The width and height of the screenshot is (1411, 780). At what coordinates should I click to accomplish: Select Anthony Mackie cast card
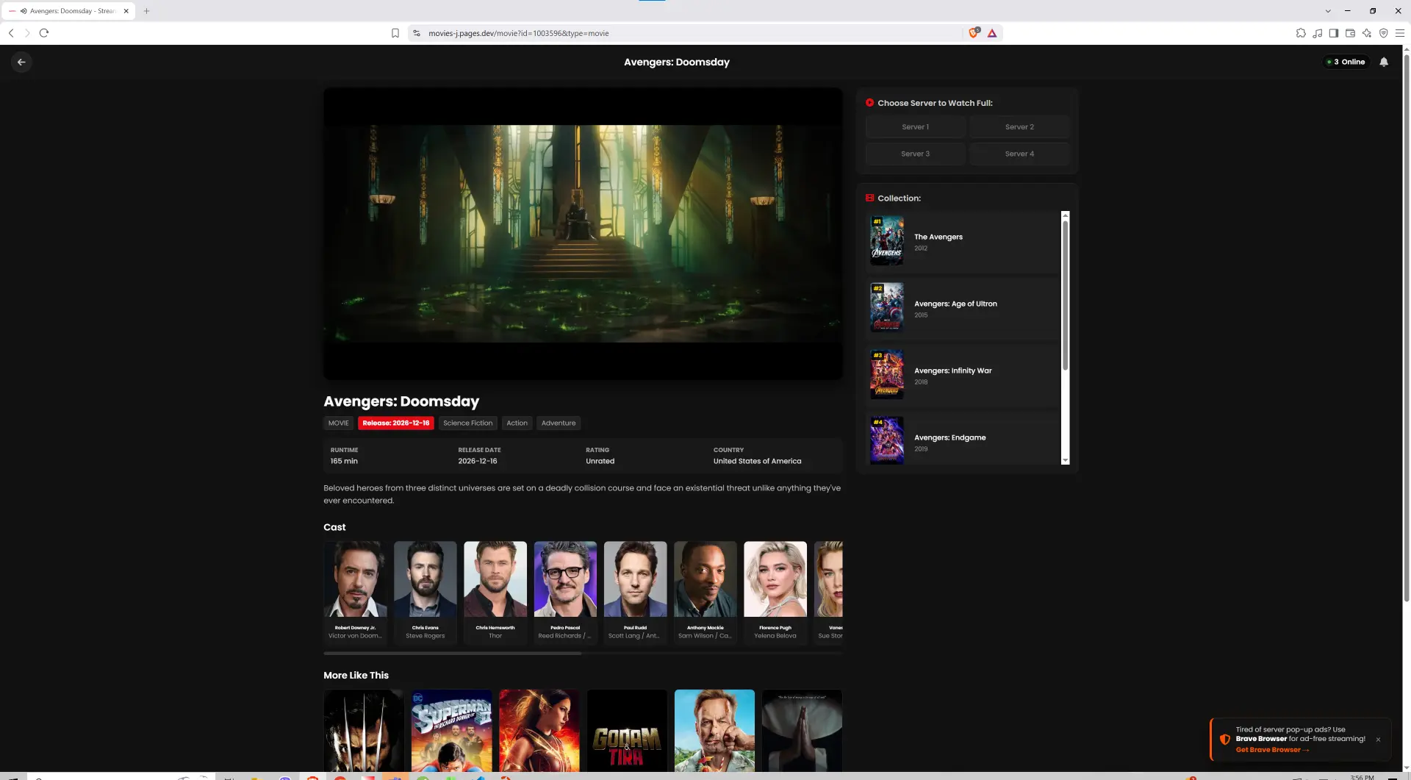pos(705,593)
